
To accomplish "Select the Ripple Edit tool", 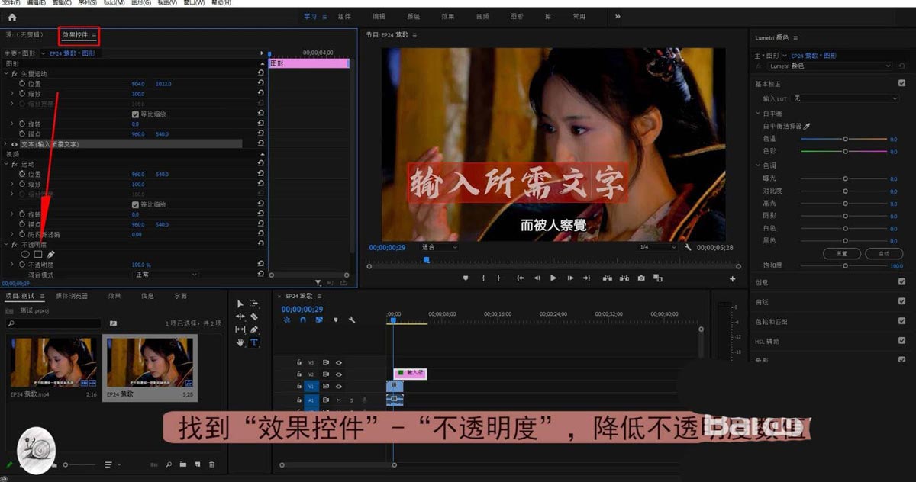I will click(x=240, y=317).
